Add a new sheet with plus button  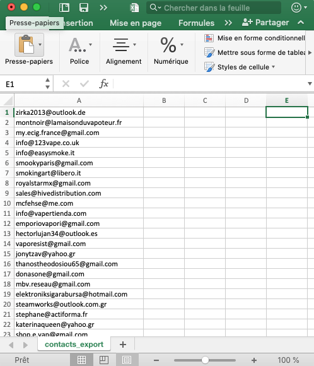pos(123,345)
